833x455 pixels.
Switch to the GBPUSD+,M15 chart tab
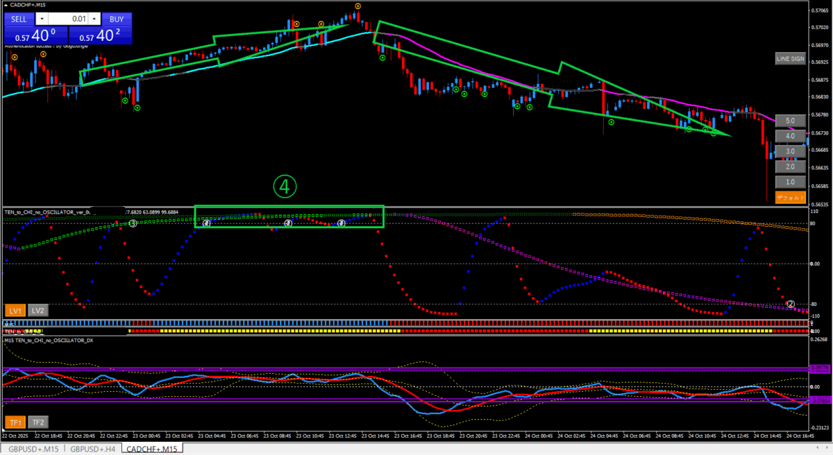[33, 449]
